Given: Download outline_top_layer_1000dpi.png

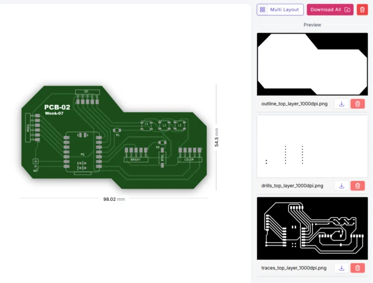Looking at the screenshot, I should pyautogui.click(x=341, y=104).
